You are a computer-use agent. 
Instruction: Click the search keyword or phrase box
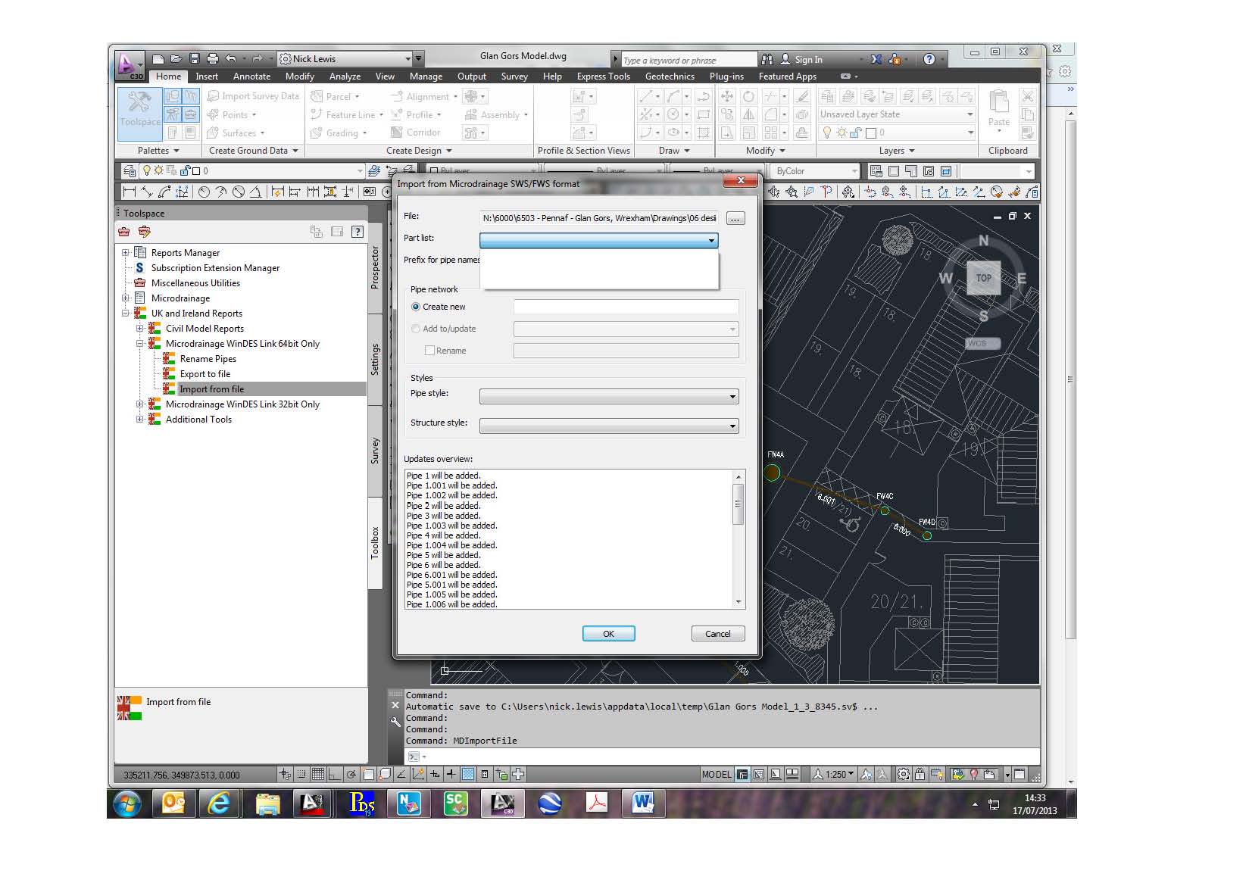[689, 60]
